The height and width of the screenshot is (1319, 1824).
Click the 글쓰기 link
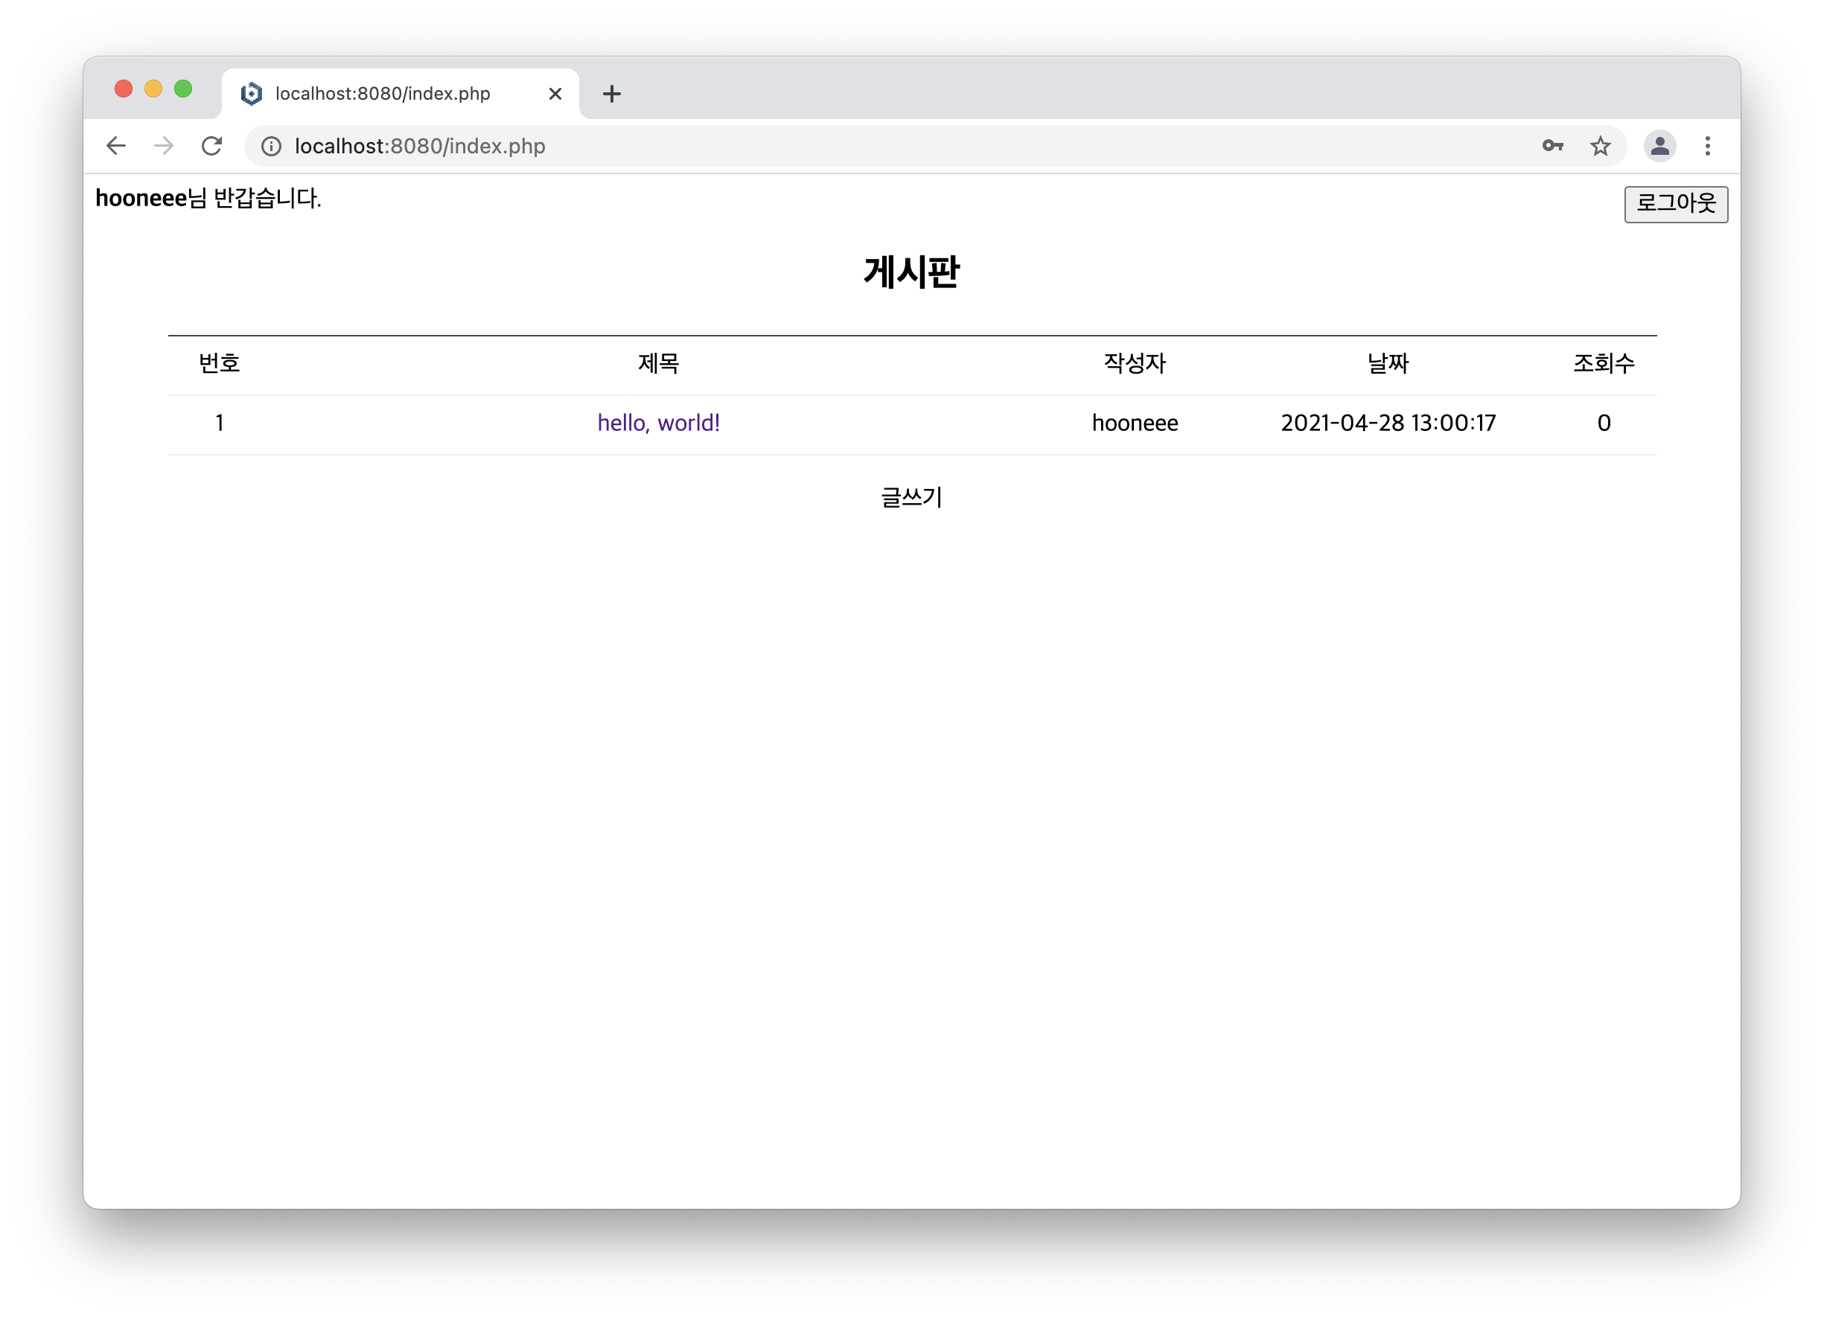pos(911,497)
